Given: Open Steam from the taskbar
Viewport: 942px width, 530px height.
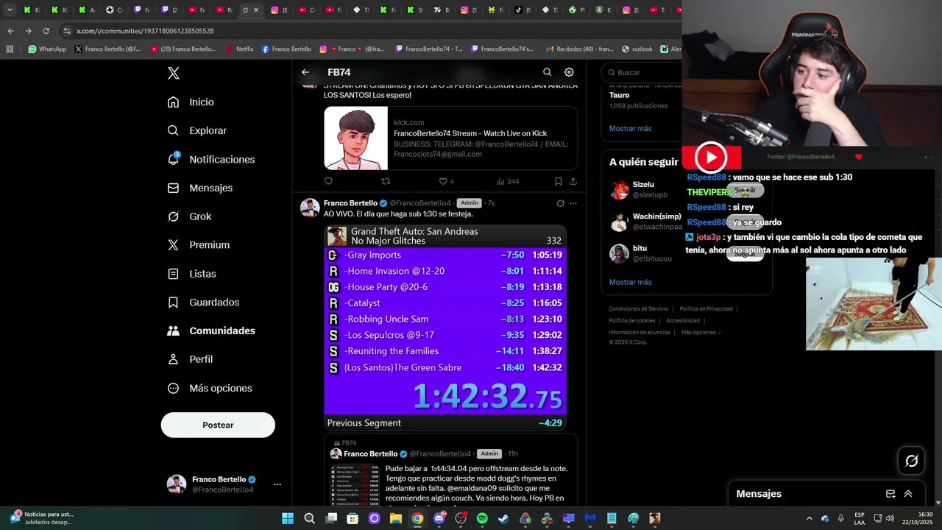Looking at the screenshot, I should click(503, 518).
